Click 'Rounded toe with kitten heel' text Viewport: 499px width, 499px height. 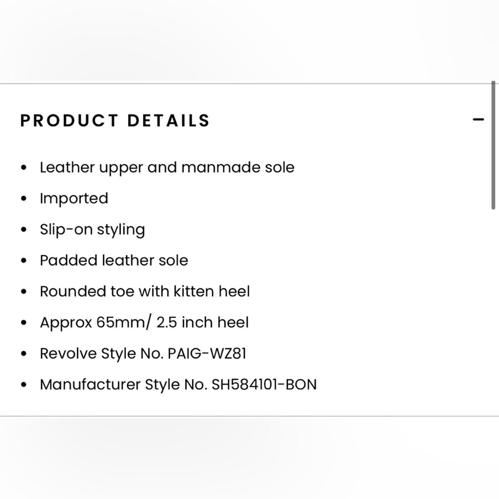pyautogui.click(x=145, y=291)
